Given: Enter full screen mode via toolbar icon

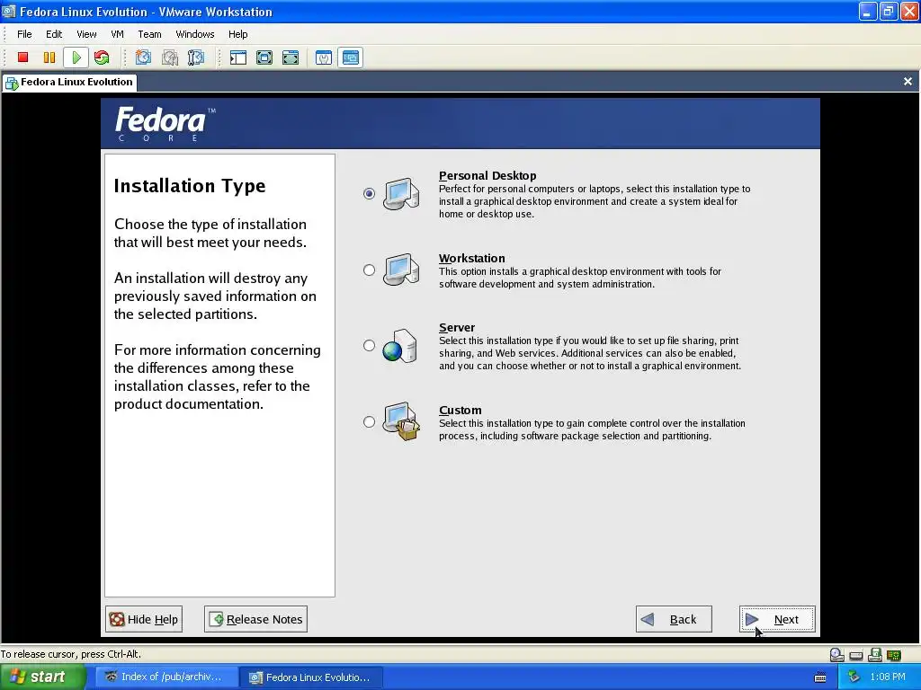Looking at the screenshot, I should pos(291,57).
